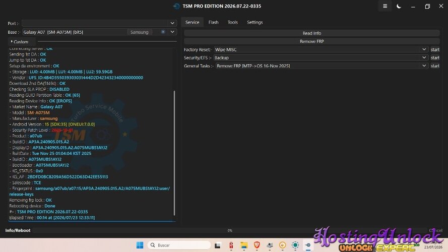This screenshot has width=448, height=252.
Task: Open Task View from the taskbar
Action: (x=218, y=245)
